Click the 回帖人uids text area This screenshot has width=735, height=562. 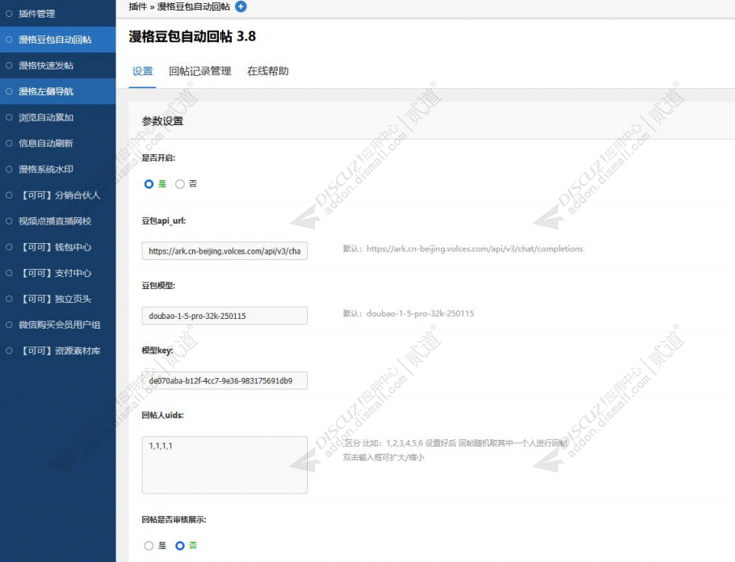click(225, 465)
